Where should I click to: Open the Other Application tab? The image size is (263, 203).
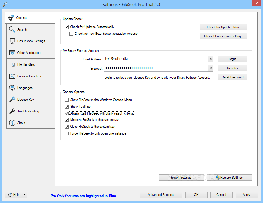[x=31, y=53]
